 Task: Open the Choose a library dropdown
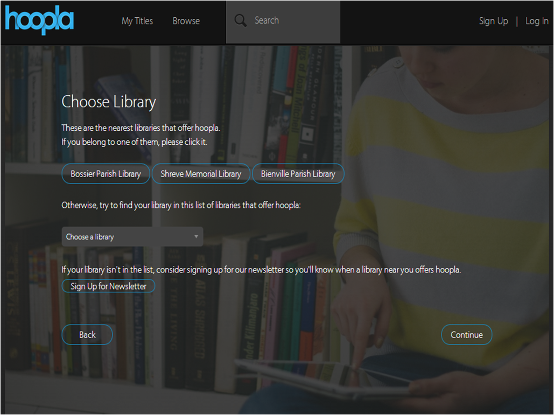click(x=132, y=237)
